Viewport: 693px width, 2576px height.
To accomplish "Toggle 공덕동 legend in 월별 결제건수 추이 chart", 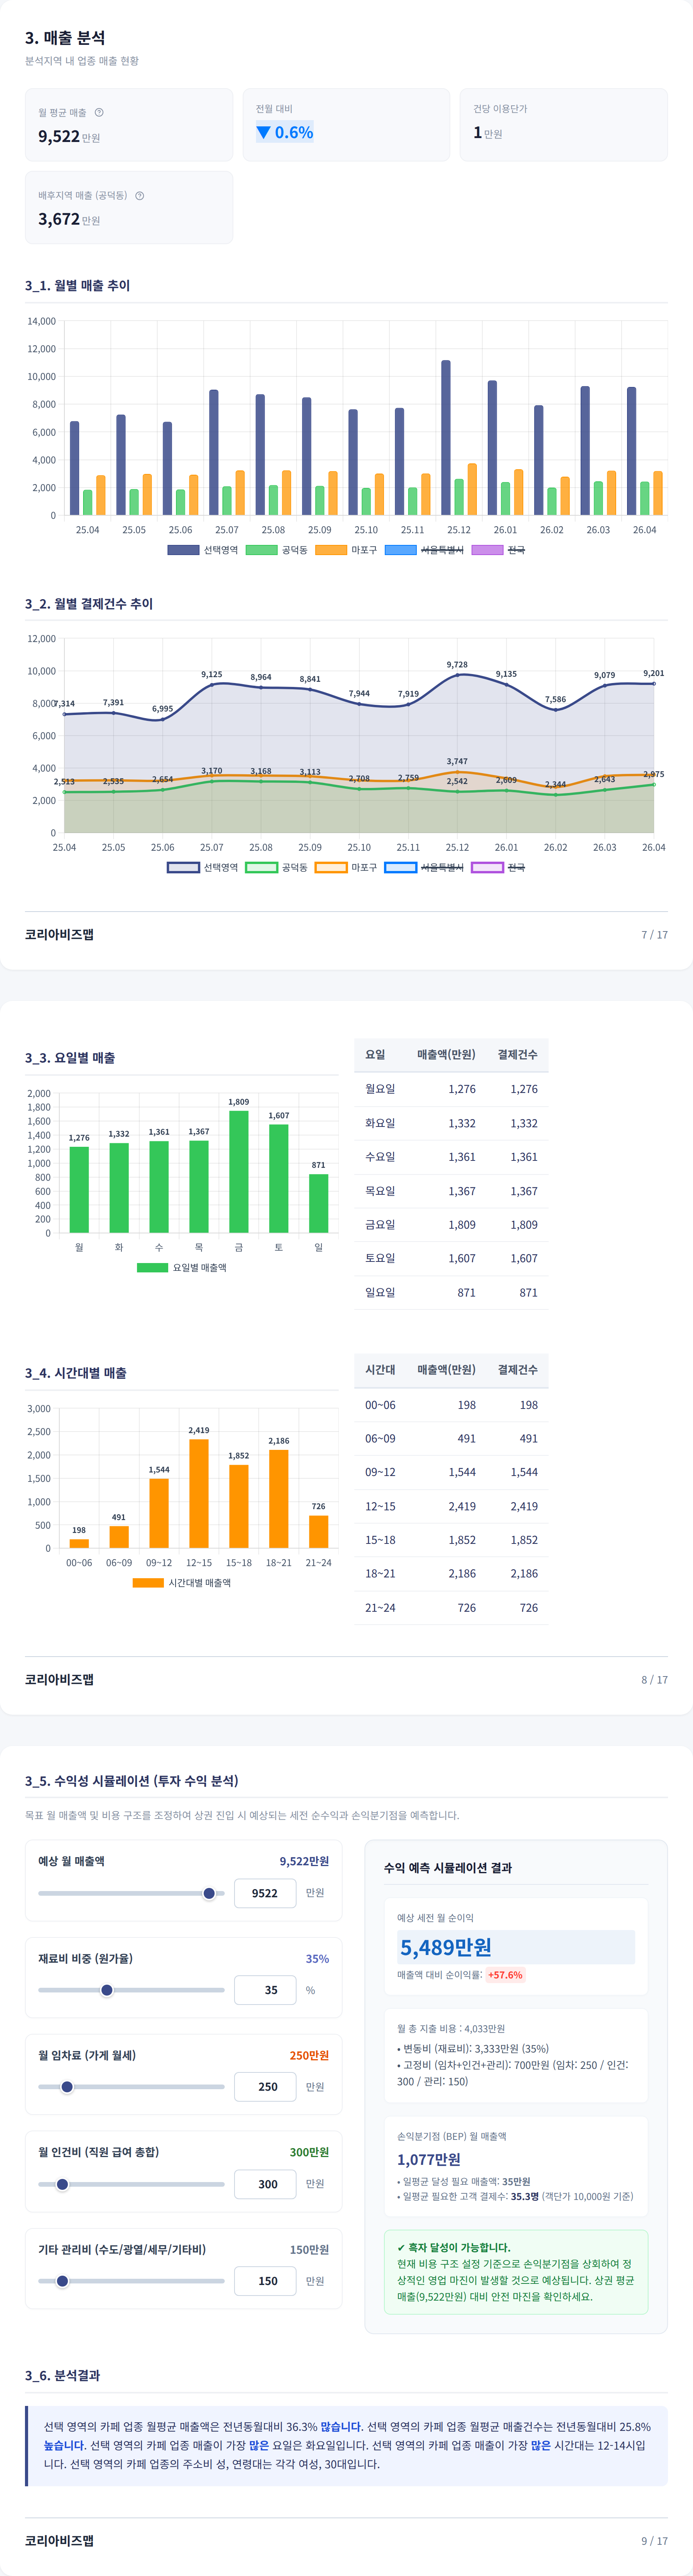I will coord(276,867).
